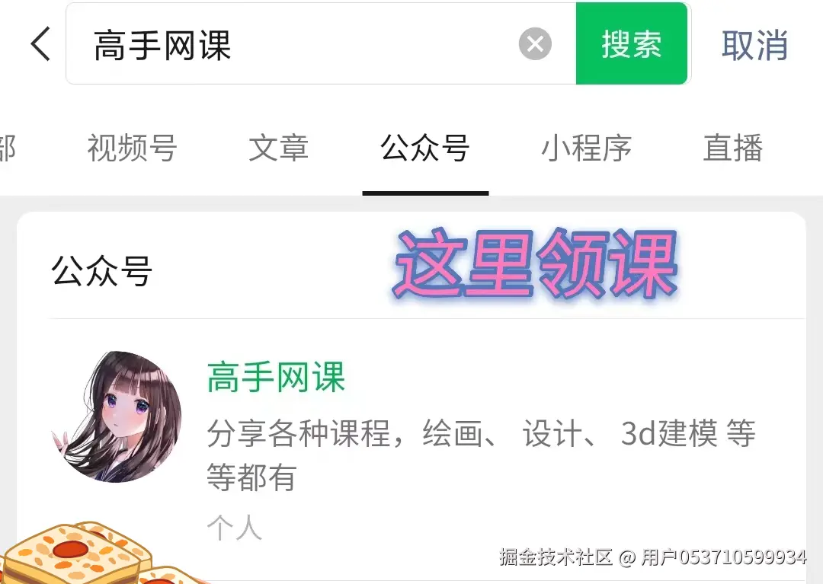Open the anime girl avatar thumbnail

point(117,416)
